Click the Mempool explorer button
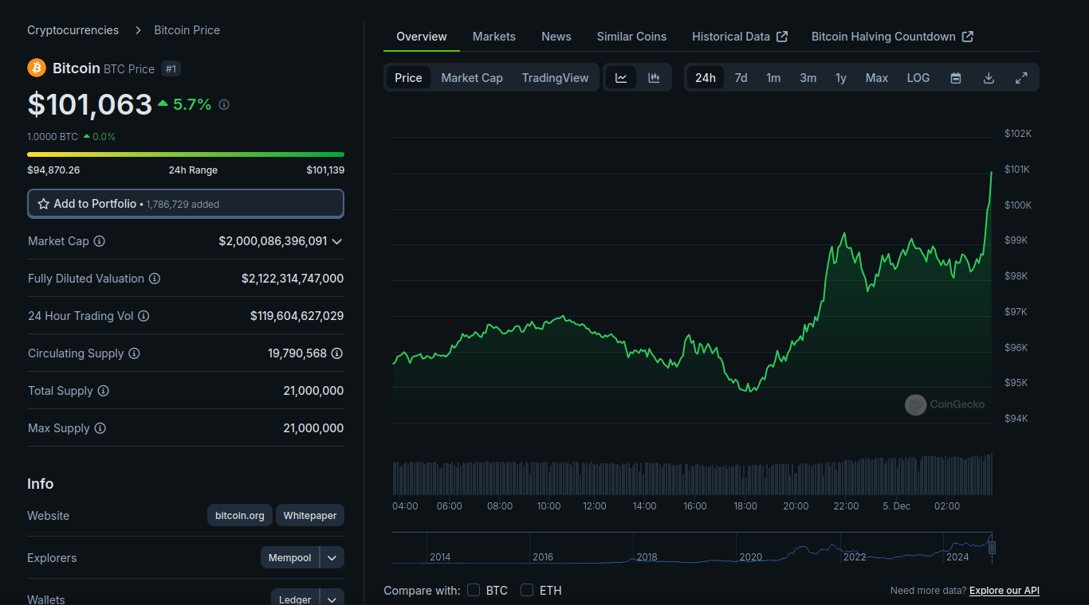 point(289,557)
